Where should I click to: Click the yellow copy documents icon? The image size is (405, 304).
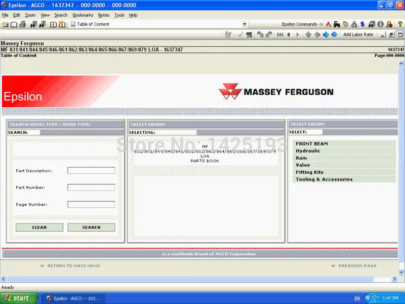[x=346, y=24]
